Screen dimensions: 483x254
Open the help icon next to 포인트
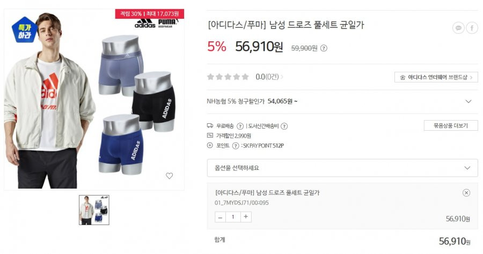[236, 146]
